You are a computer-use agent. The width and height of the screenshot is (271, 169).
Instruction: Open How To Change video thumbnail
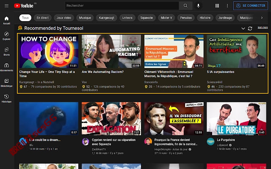pos(49,52)
